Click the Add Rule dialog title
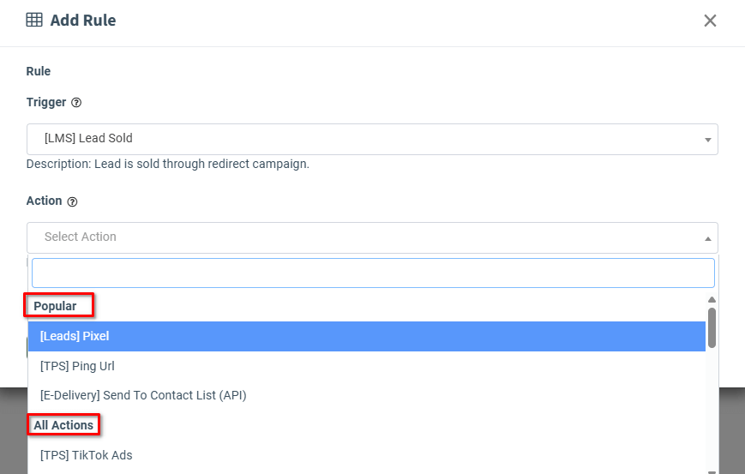This screenshot has width=745, height=474. click(83, 21)
